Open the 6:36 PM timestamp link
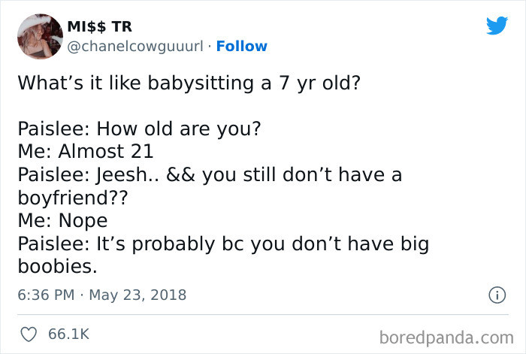This screenshot has width=526, height=354. pyautogui.click(x=46, y=295)
